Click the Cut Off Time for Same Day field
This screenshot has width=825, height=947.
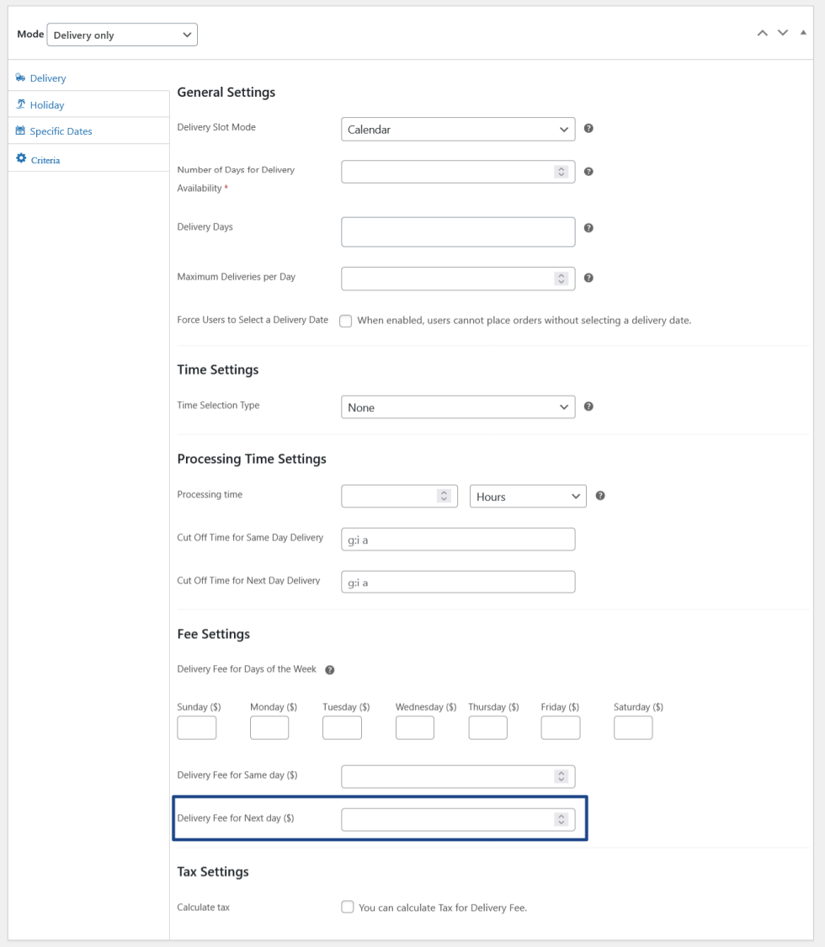(458, 540)
